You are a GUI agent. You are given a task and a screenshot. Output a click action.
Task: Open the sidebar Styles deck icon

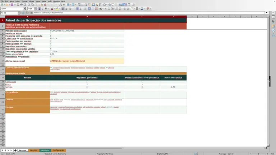pos(273,22)
